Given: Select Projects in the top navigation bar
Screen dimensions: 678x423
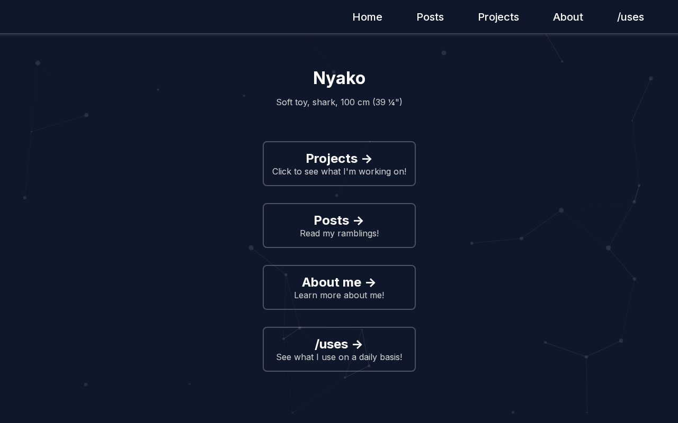Looking at the screenshot, I should click(x=498, y=17).
